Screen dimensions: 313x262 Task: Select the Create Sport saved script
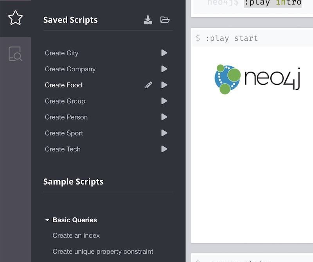click(x=64, y=133)
